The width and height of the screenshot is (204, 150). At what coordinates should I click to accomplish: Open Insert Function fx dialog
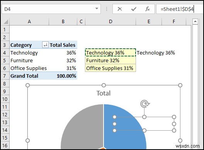148,9
